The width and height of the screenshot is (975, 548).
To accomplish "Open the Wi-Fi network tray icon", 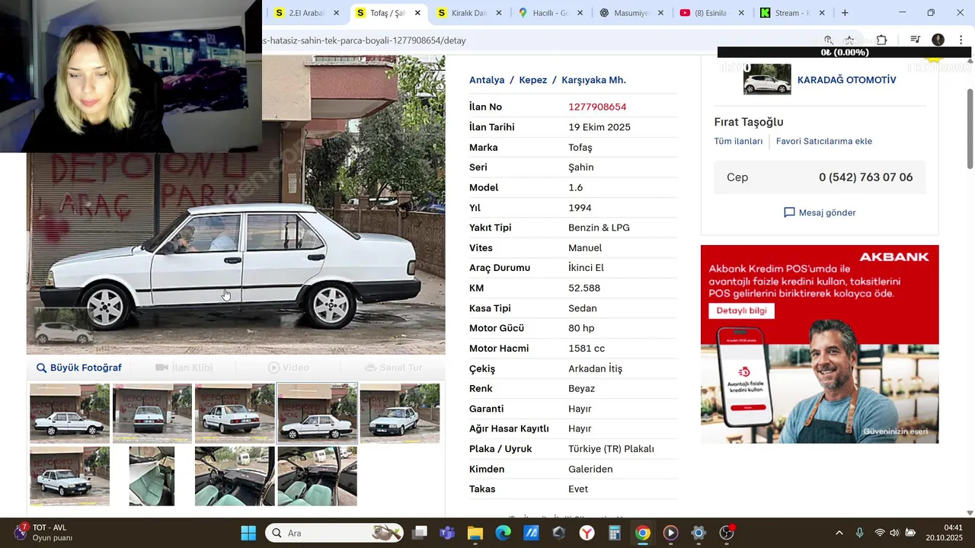I will 880,533.
